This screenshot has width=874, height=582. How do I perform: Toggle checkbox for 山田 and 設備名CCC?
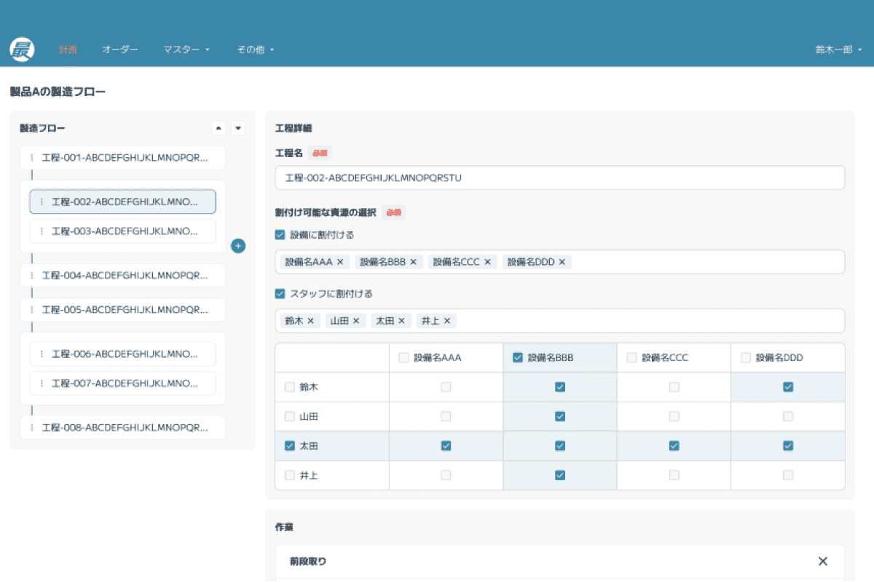(x=674, y=417)
